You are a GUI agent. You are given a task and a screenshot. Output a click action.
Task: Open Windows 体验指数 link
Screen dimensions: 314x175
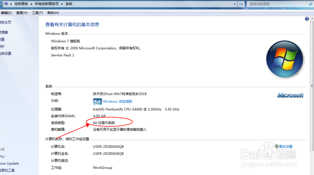(117, 101)
